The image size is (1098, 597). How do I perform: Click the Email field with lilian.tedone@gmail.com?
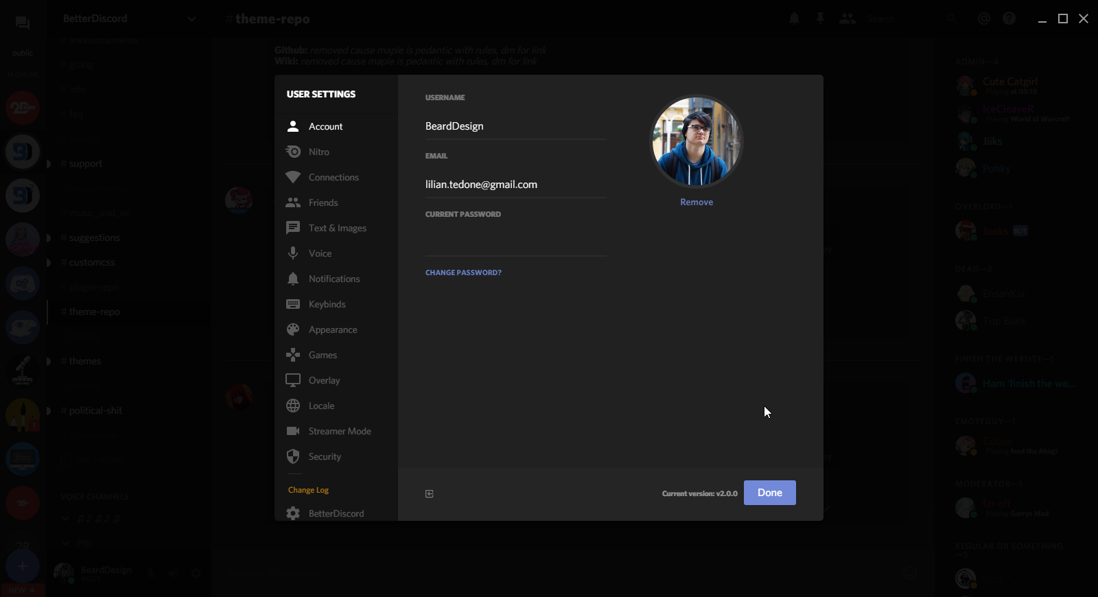coord(516,185)
